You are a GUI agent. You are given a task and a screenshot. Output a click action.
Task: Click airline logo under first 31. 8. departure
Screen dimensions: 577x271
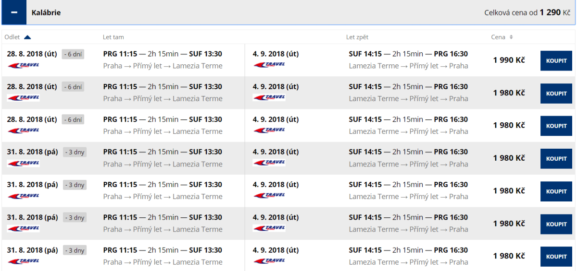click(x=24, y=163)
